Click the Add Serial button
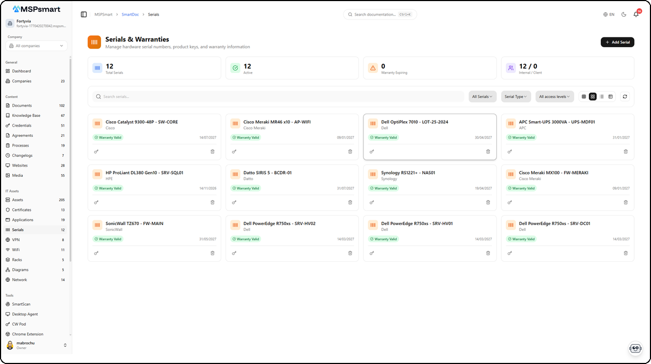Viewport: 651px width, 364px height. point(617,42)
